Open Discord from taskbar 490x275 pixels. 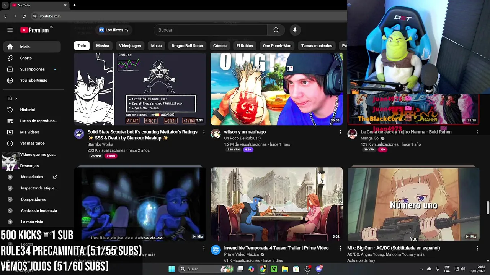pos(319,269)
